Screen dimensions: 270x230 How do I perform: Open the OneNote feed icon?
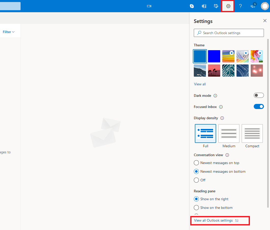[204, 6]
